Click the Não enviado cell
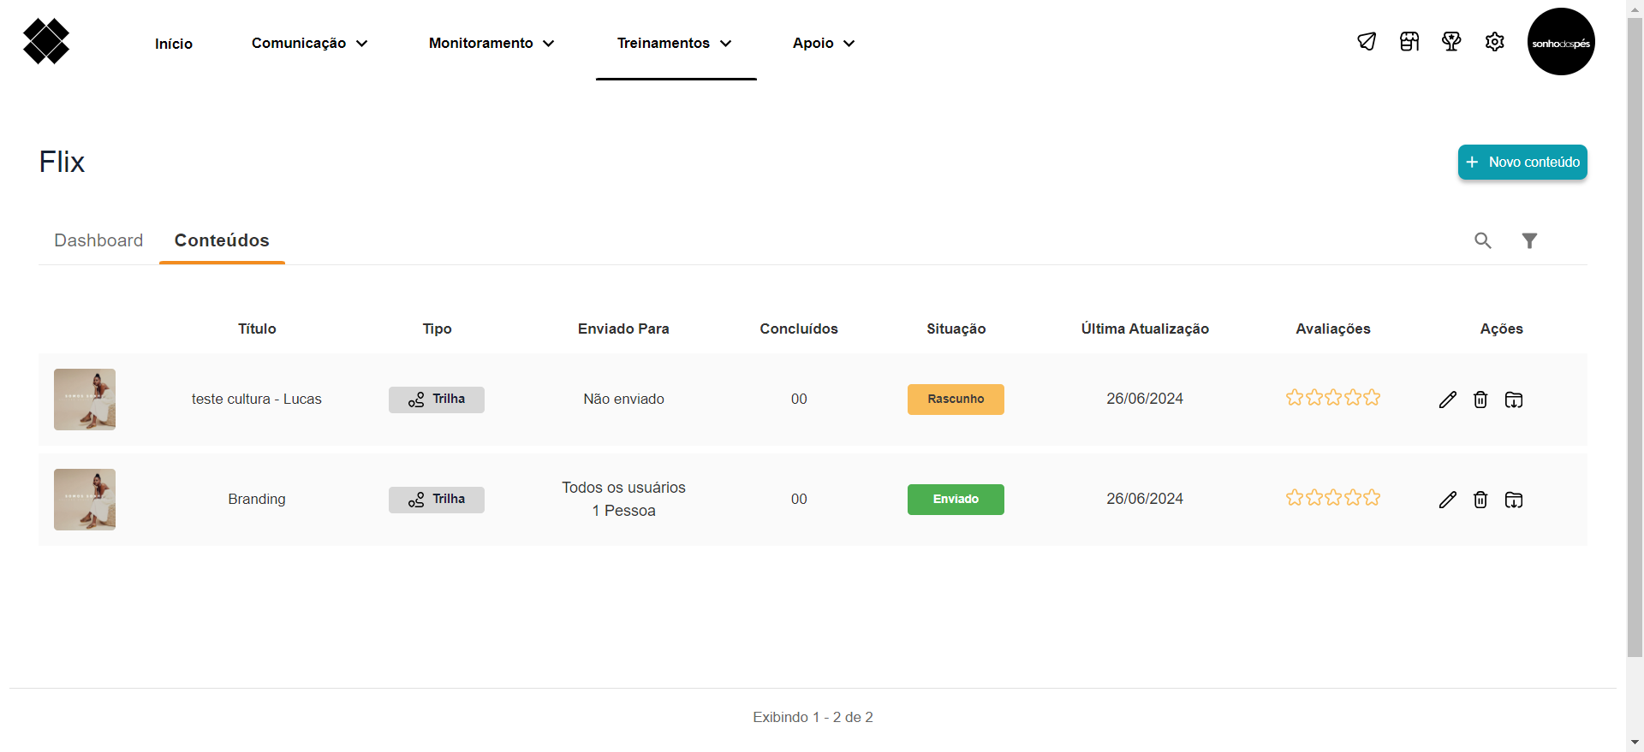Screen dimensions: 1644x752 click(624, 400)
